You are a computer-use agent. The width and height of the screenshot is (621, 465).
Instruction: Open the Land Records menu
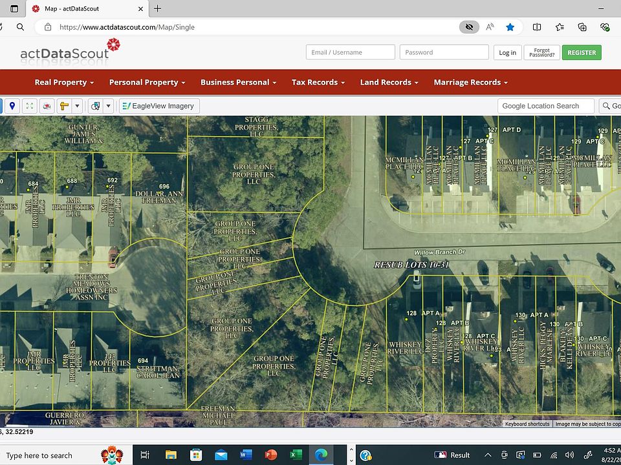[x=389, y=82]
